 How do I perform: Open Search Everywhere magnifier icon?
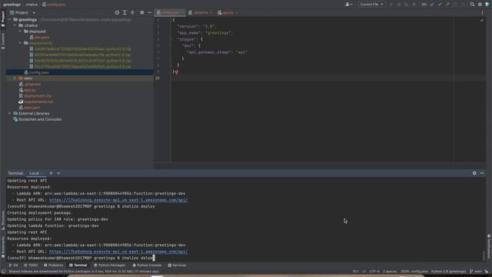(x=472, y=5)
